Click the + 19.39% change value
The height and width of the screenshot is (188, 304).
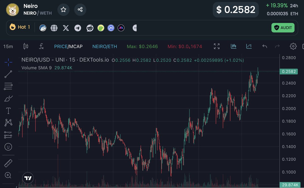(x=277, y=5)
